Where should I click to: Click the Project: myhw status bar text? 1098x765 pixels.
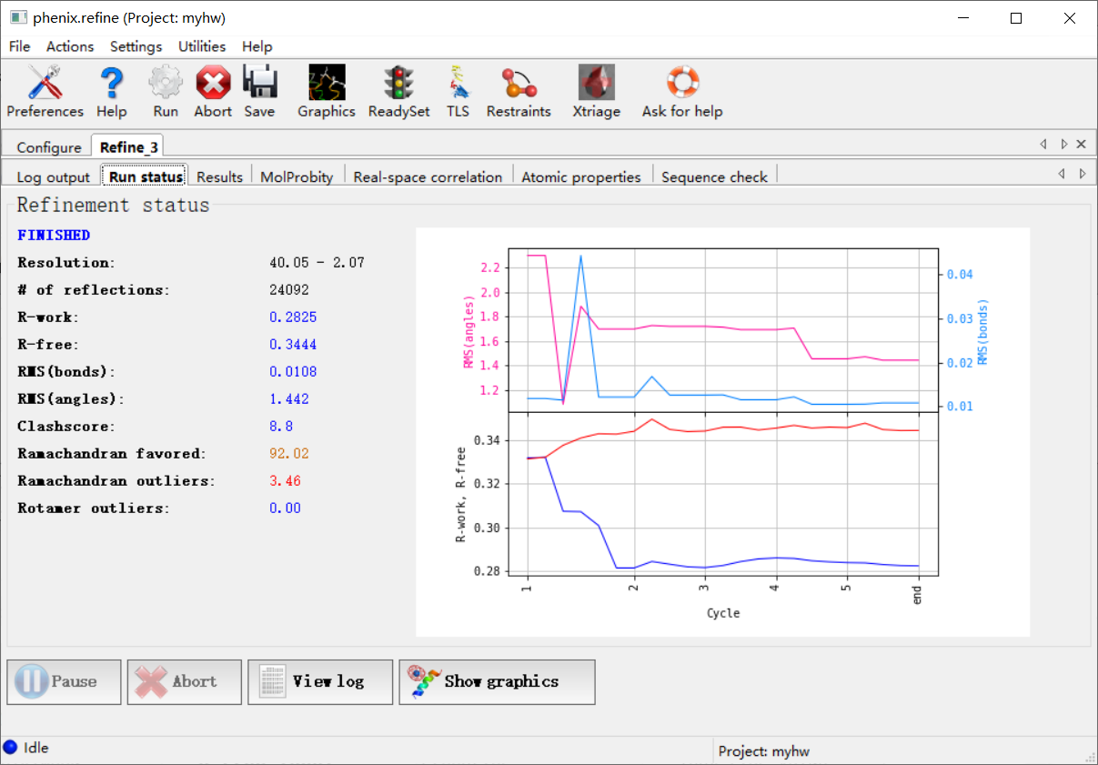(763, 751)
